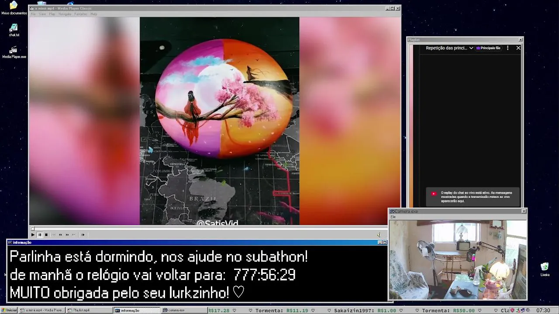Switch to Playlist.mp4 taskbar item

point(89,310)
